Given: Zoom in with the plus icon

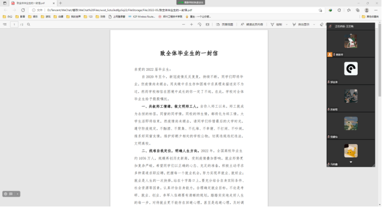Looking at the screenshot, I should tap(192, 24).
